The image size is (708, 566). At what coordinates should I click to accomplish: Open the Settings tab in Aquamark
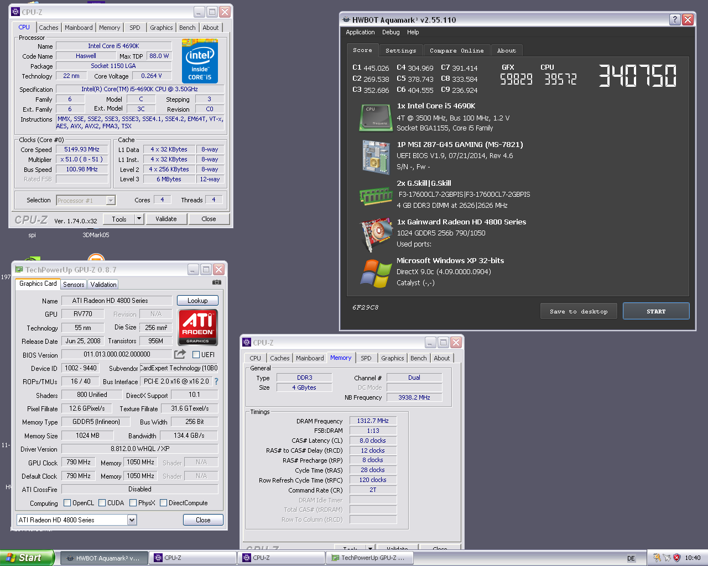[401, 50]
